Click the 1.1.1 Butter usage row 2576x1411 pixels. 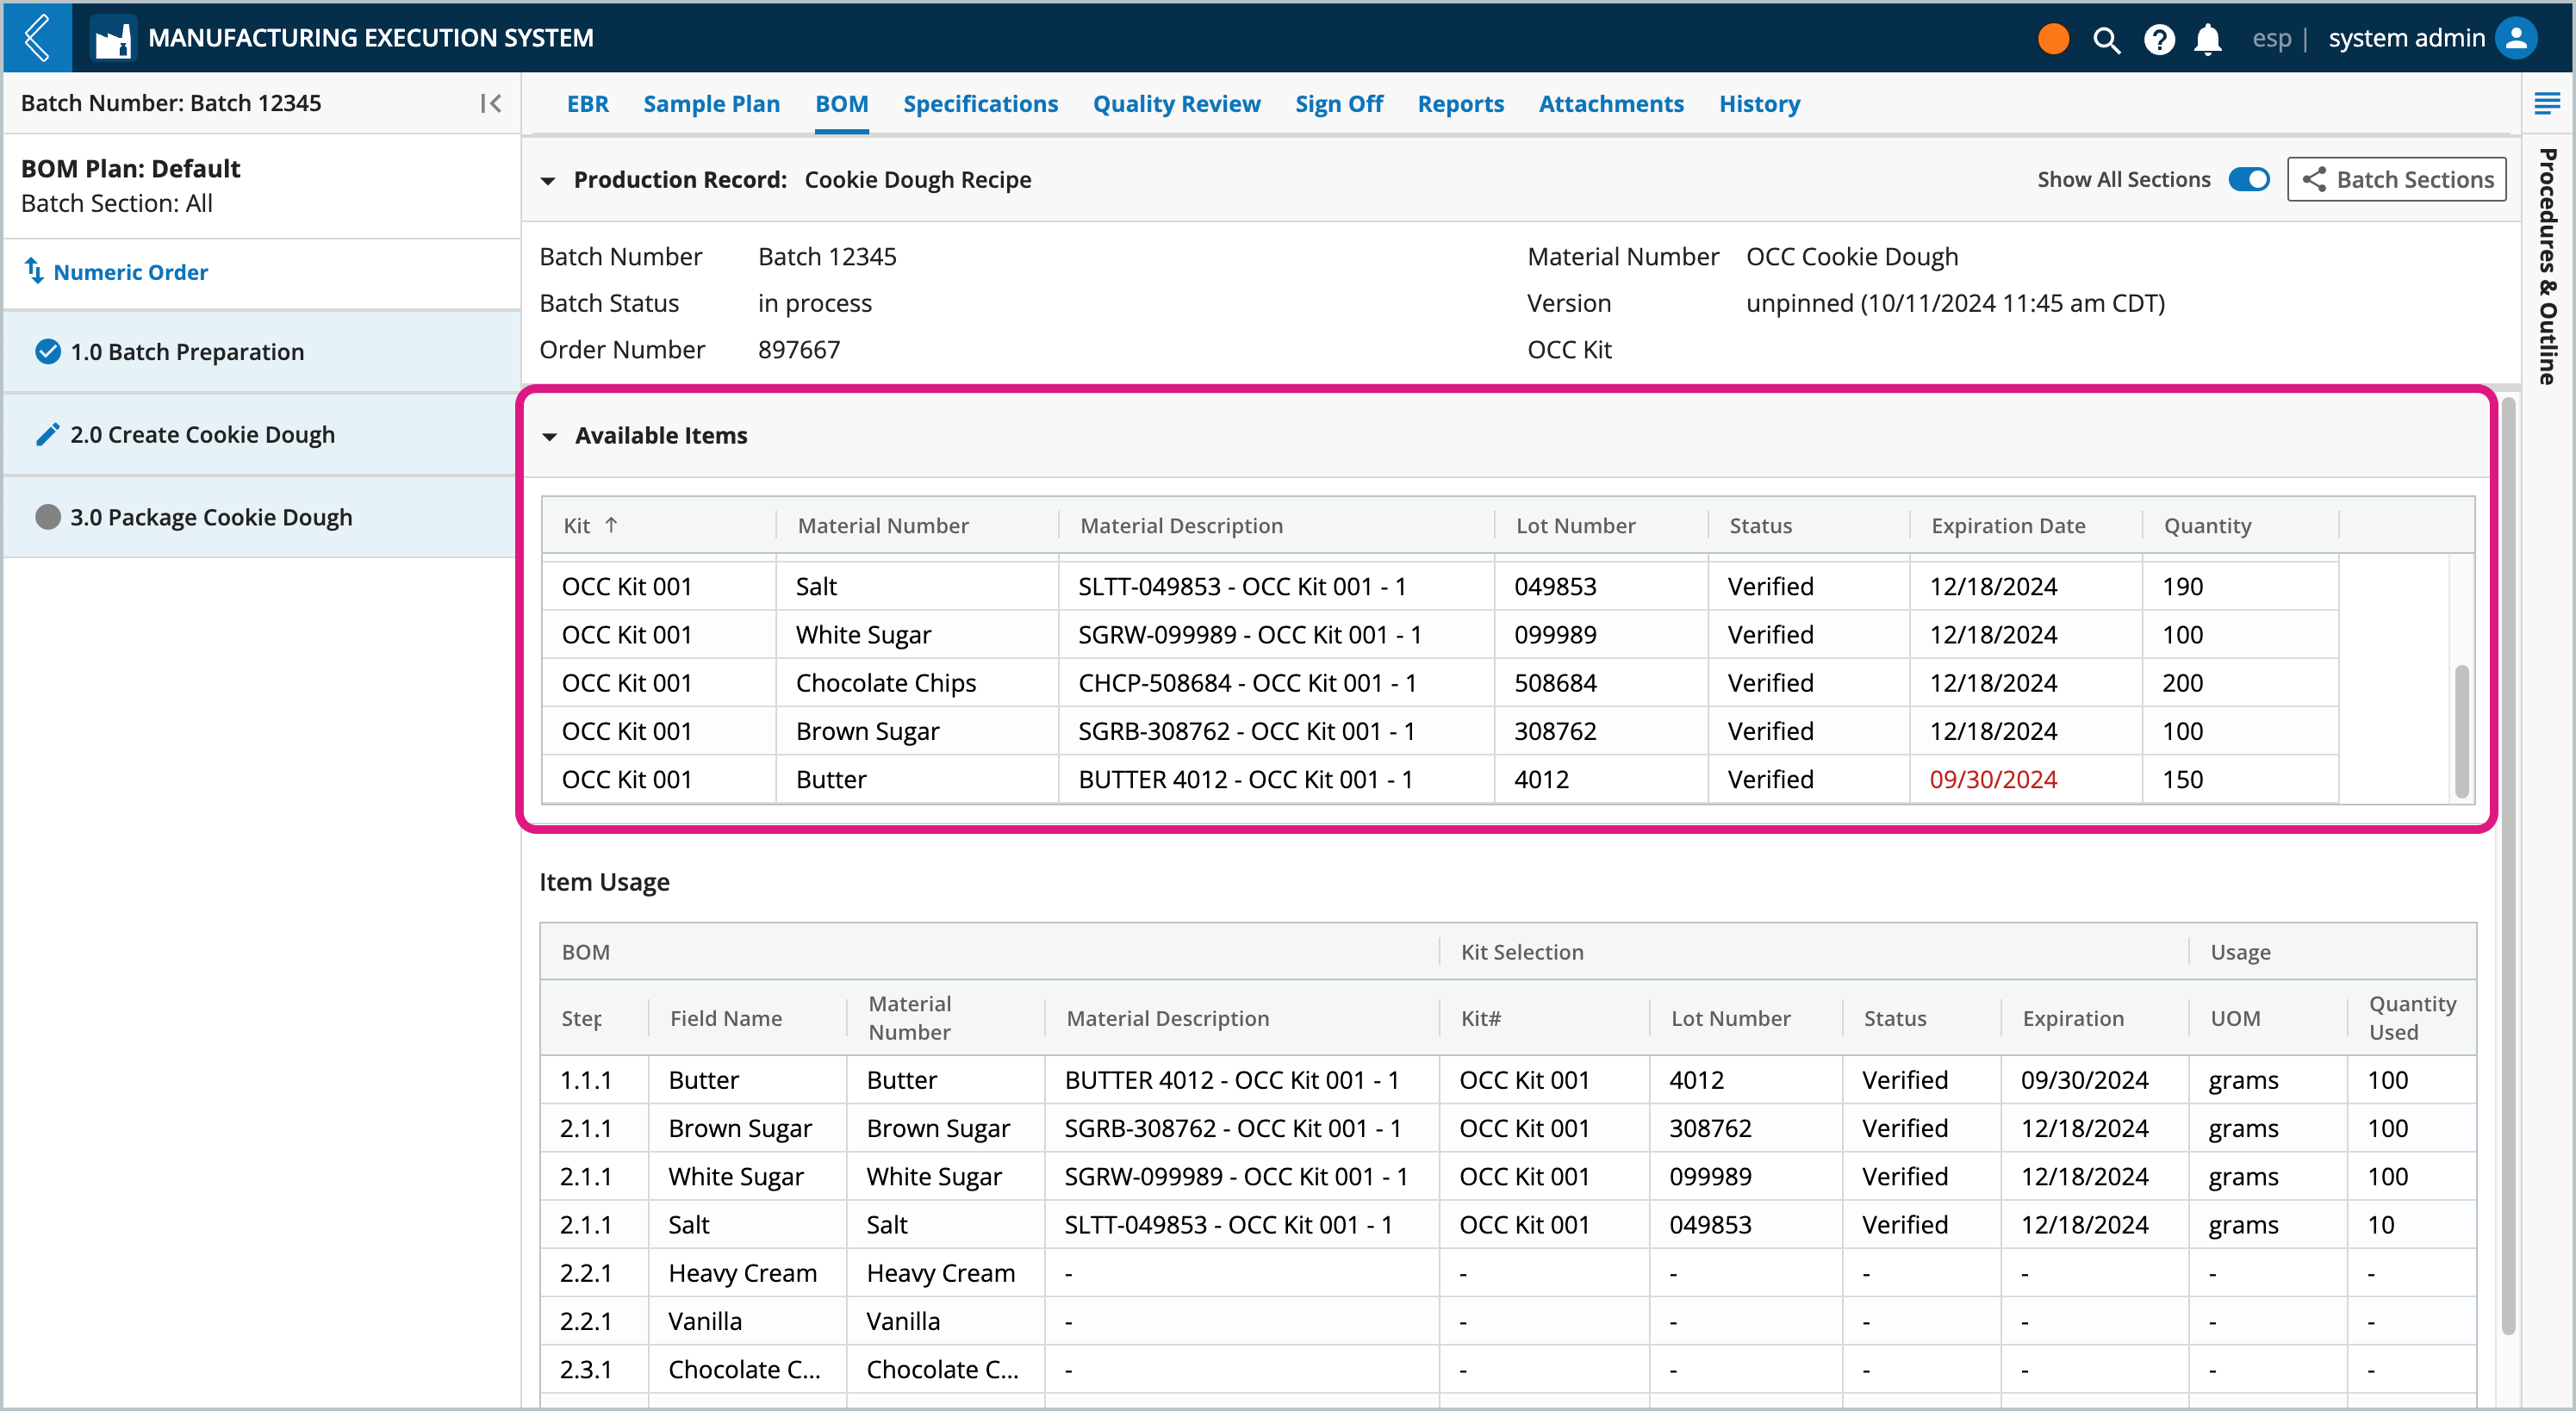[x=1508, y=1080]
